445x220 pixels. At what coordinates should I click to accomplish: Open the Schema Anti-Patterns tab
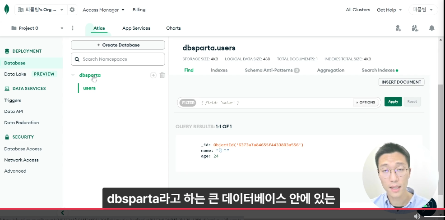pos(272,70)
